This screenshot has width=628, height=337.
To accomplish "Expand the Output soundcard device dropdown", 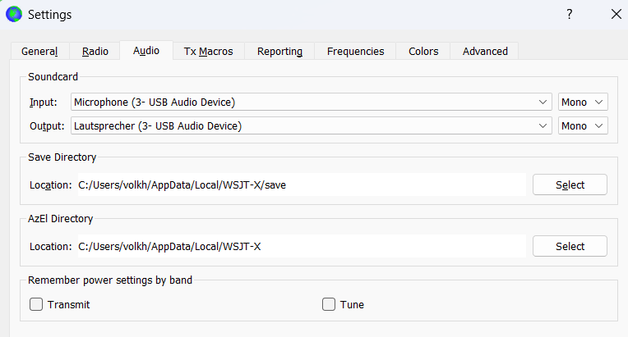I will [x=311, y=125].
